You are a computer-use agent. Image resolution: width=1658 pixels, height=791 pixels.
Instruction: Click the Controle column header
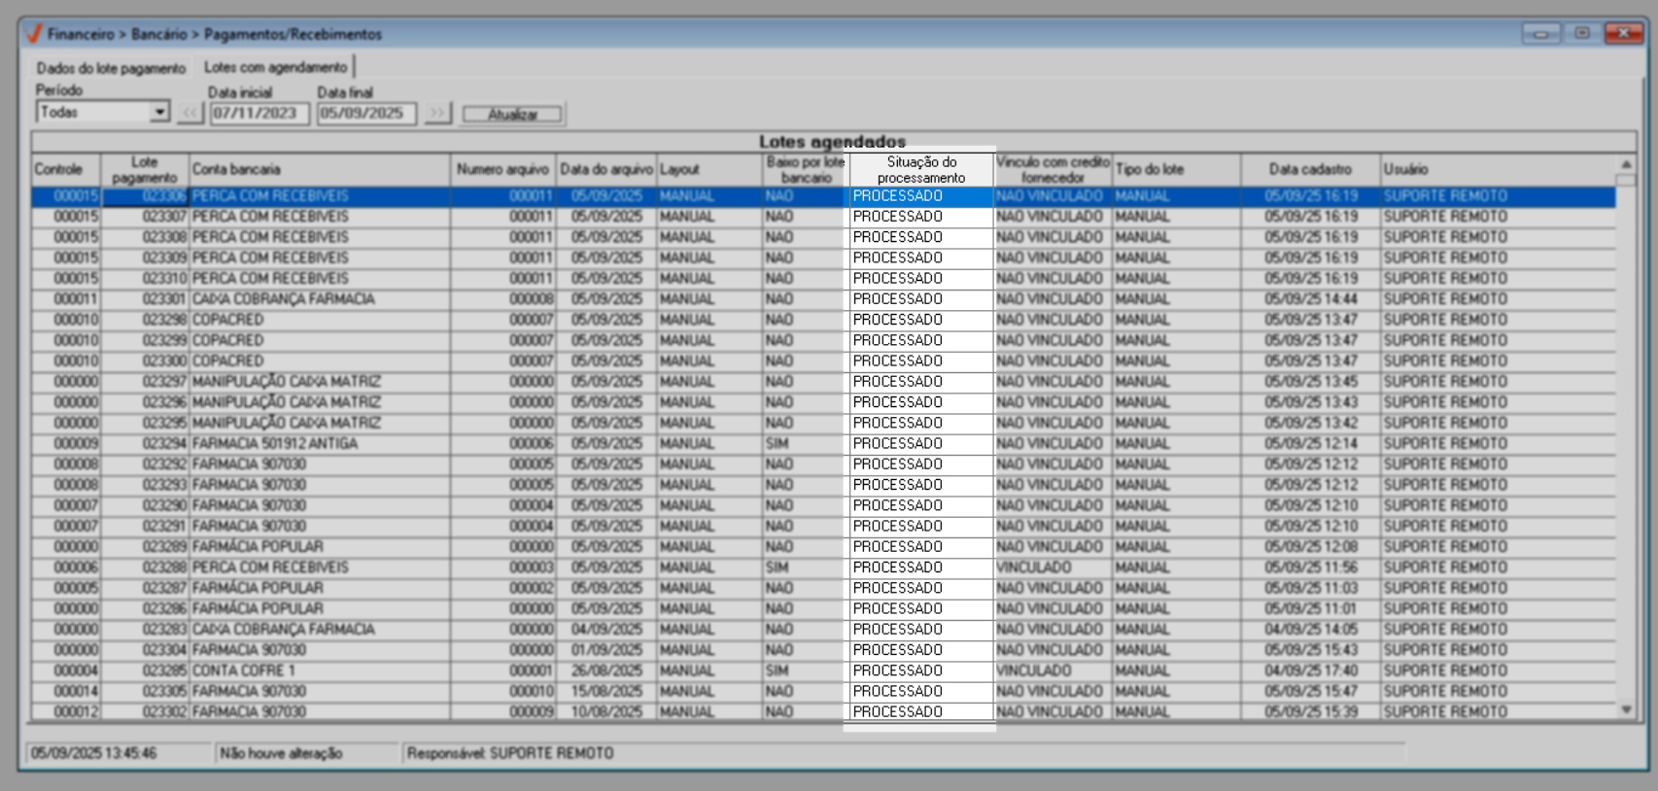click(66, 169)
